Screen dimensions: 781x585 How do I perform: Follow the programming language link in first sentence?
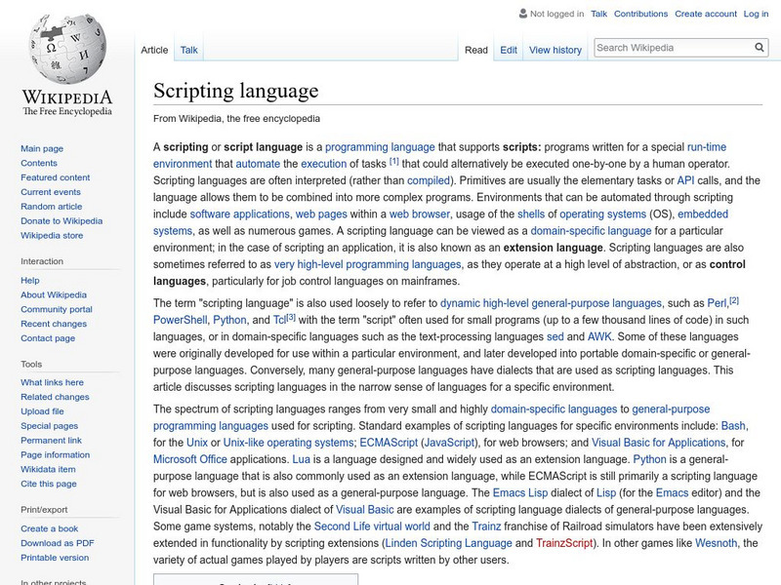[x=380, y=147]
